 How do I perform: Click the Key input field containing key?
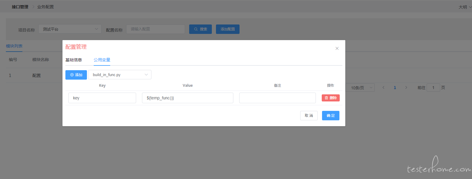[102, 98]
